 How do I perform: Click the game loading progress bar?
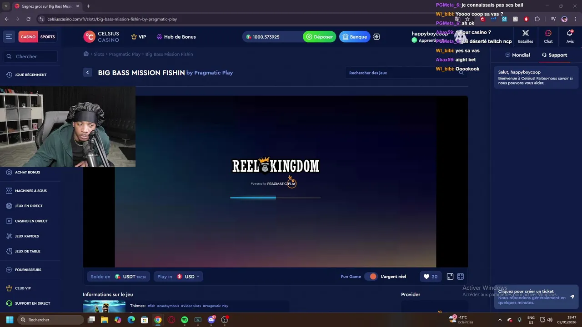(276, 198)
